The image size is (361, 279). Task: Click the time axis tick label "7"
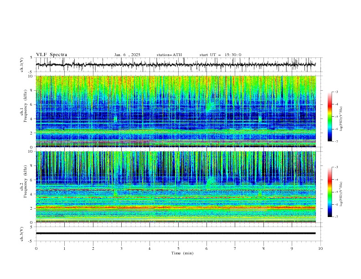(x=235, y=248)
